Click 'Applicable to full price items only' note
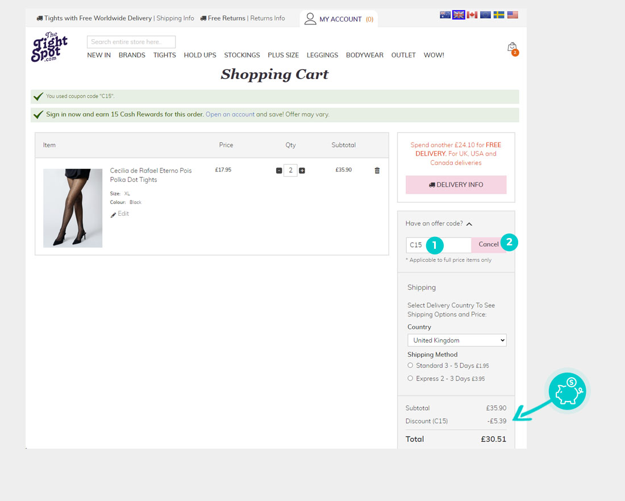625x501 pixels. point(448,260)
